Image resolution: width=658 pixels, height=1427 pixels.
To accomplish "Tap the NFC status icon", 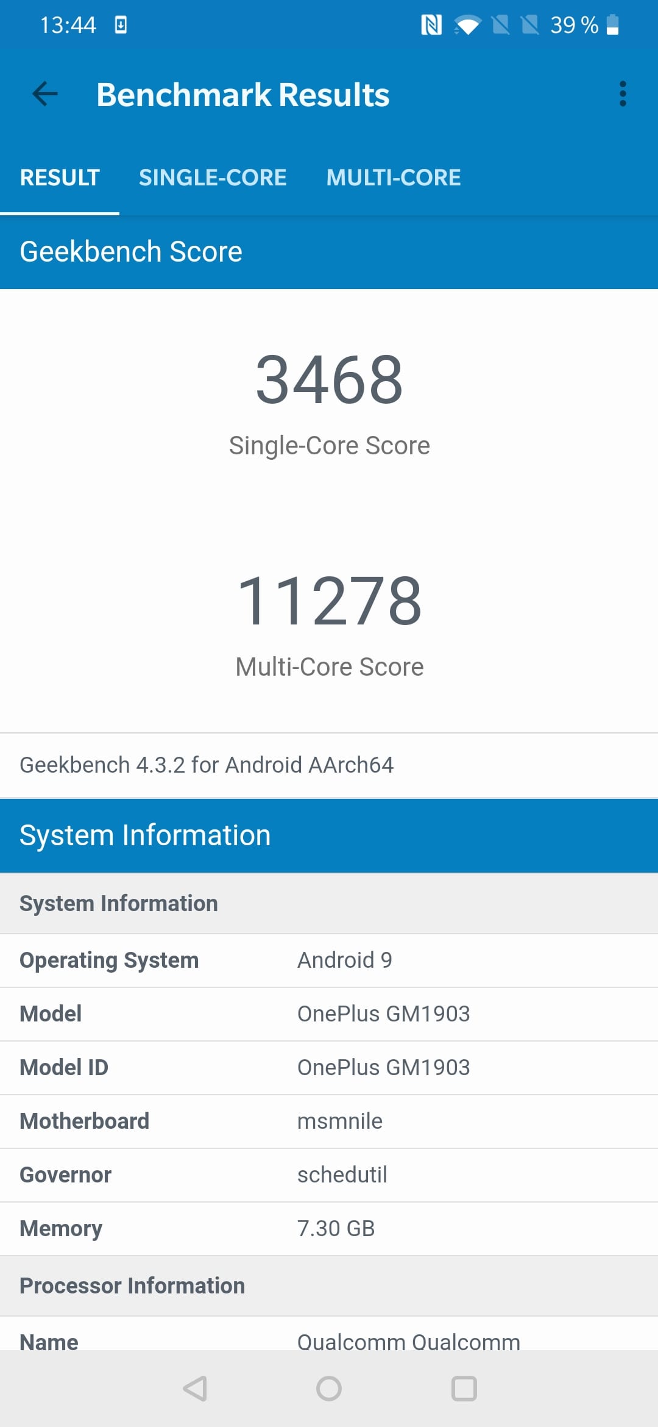I will [x=431, y=25].
